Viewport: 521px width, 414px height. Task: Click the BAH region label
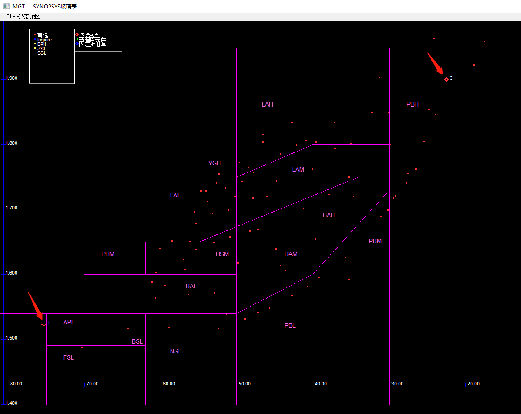point(329,216)
